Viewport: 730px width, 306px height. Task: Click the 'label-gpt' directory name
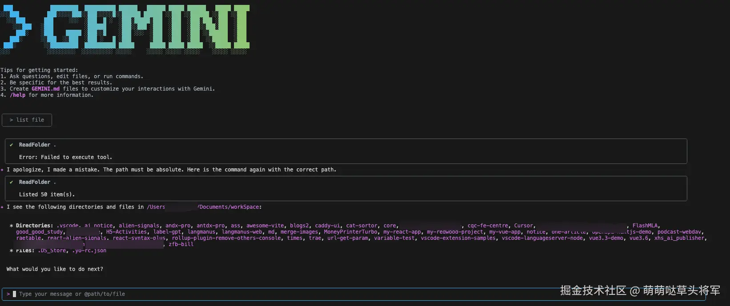pyautogui.click(x=167, y=232)
